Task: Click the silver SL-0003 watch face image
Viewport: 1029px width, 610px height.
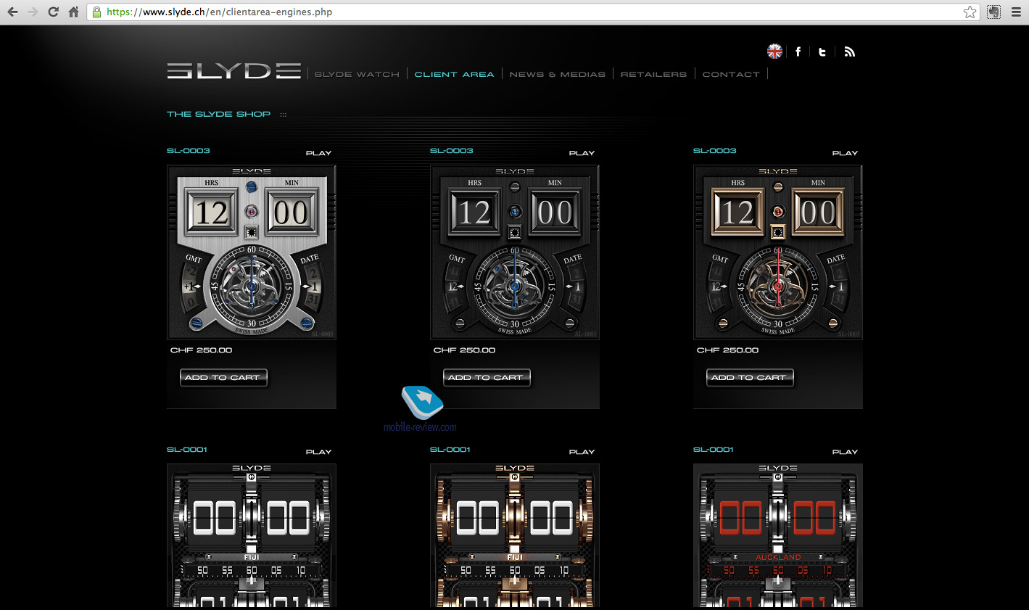Action: [252, 252]
